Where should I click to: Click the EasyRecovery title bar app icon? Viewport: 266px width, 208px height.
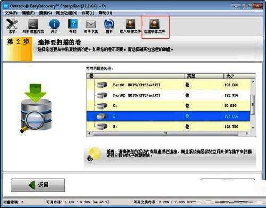point(6,6)
